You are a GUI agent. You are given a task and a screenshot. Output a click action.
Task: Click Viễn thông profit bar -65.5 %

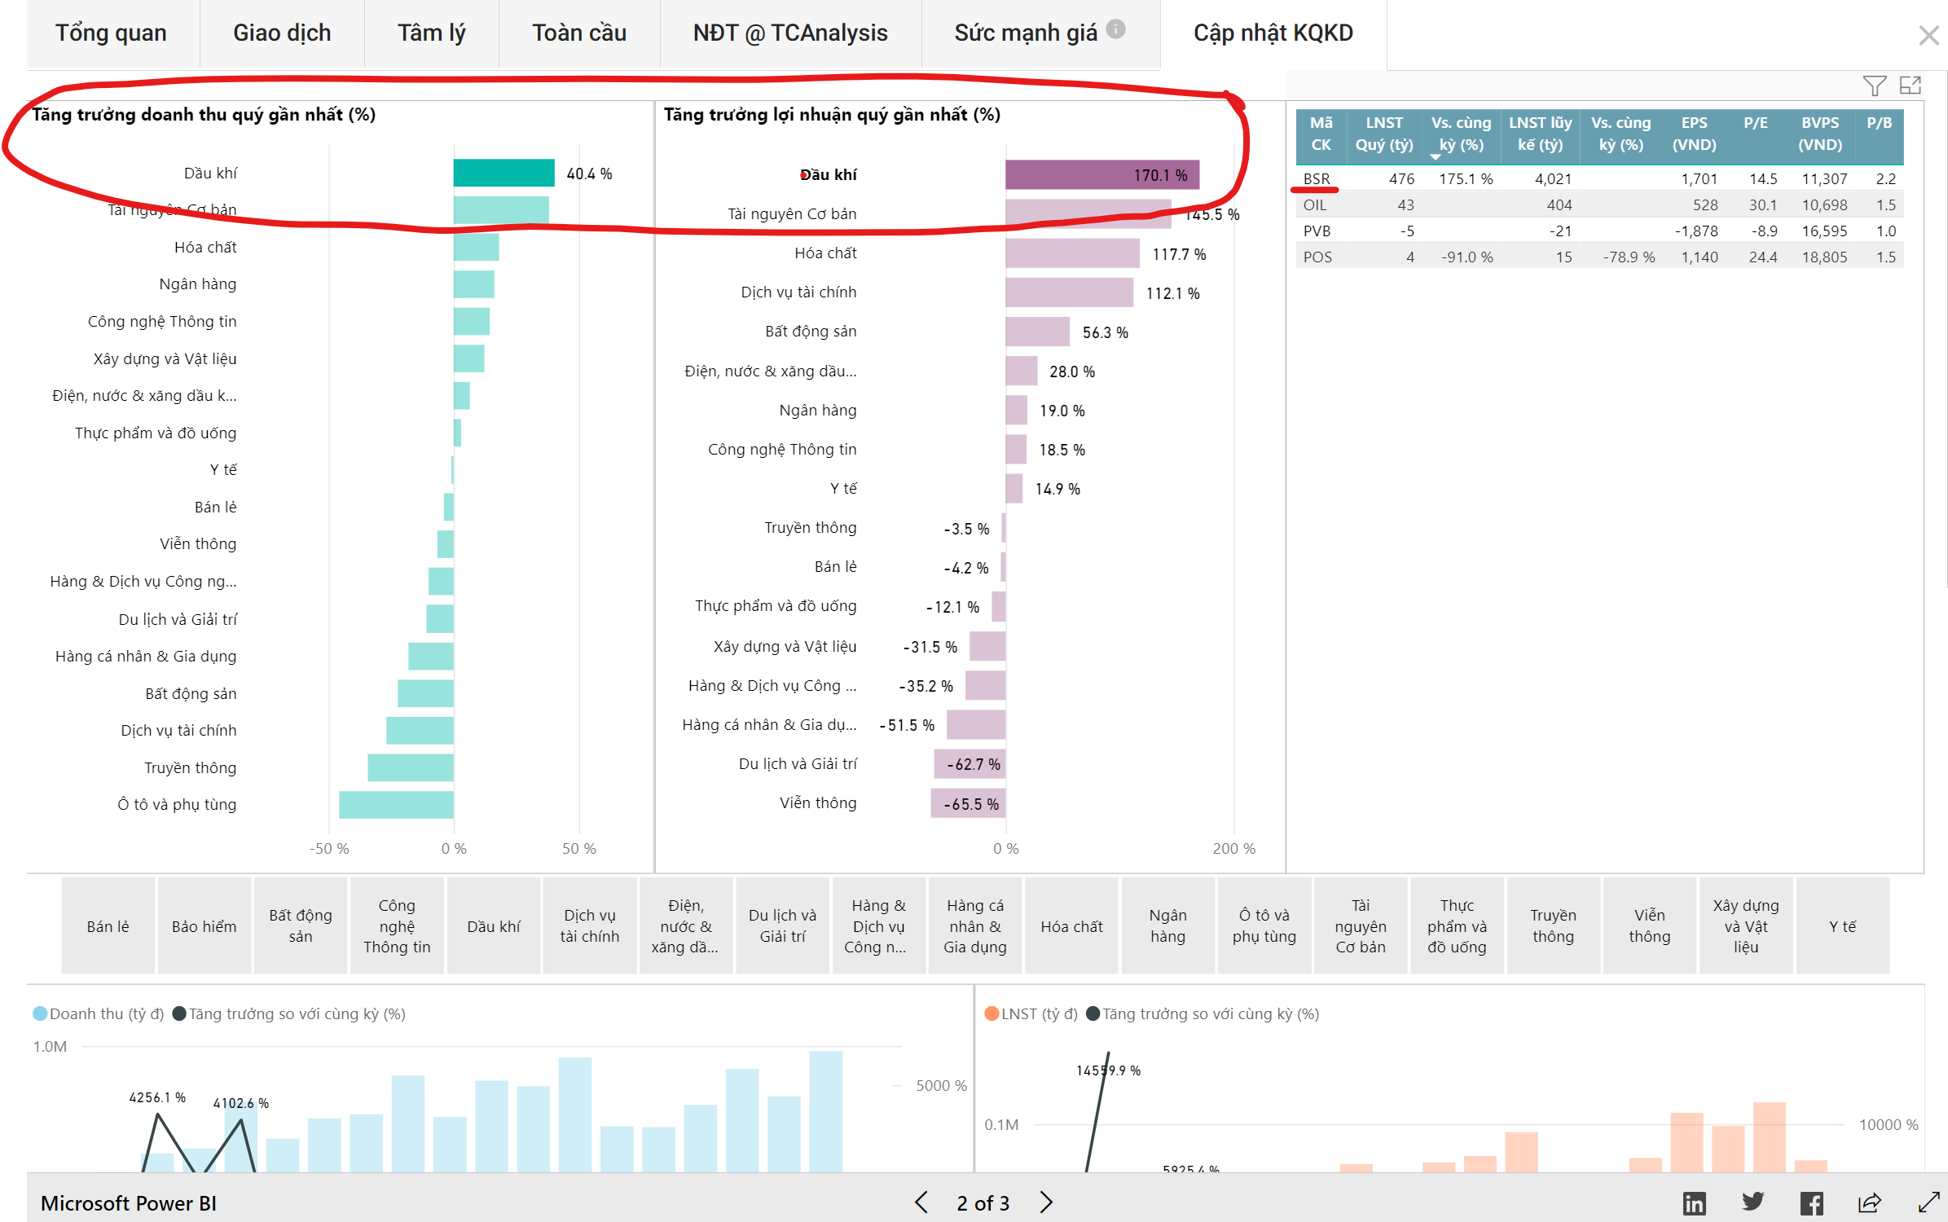(x=968, y=803)
